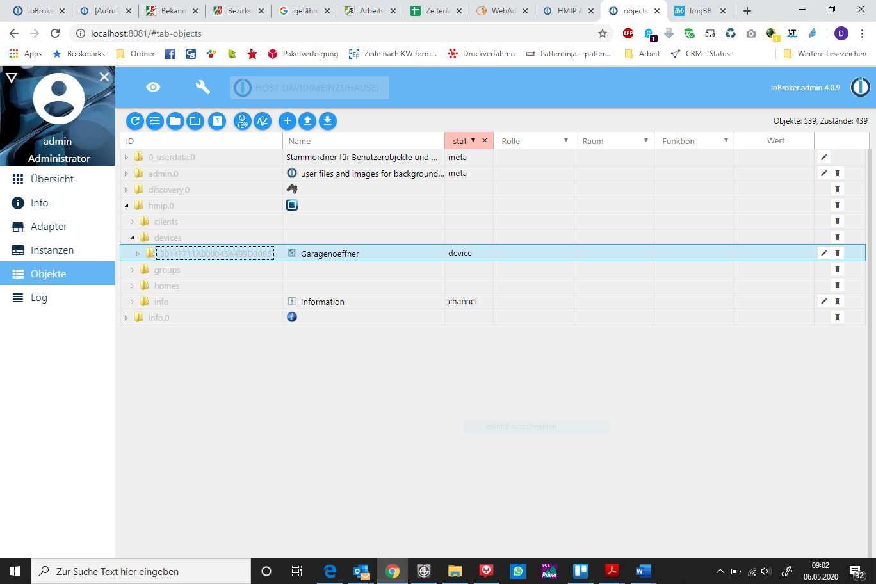Viewport: 876px width, 584px height.
Task: Collapse the hmip.0 tree node
Action: click(126, 206)
